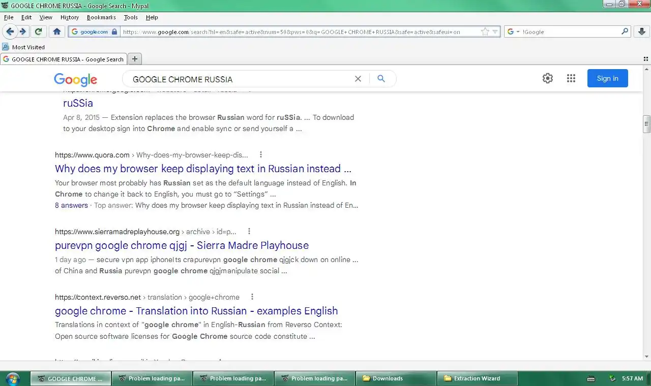Open the View menu
The height and width of the screenshot is (386, 651).
pos(46,17)
